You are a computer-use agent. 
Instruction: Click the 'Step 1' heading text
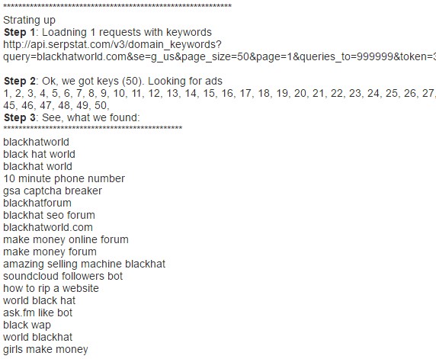20,32
